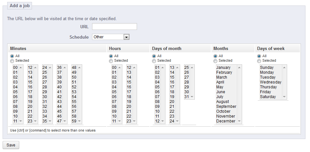Click the URL input field
This screenshot has height=152, width=310.
[114, 27]
